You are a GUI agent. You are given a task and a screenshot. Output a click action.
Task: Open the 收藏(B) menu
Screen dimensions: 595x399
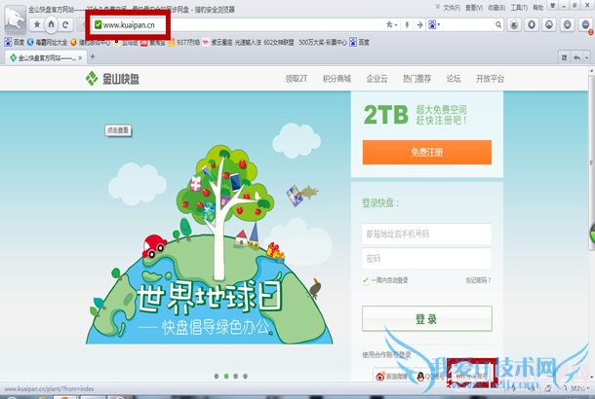496,8
